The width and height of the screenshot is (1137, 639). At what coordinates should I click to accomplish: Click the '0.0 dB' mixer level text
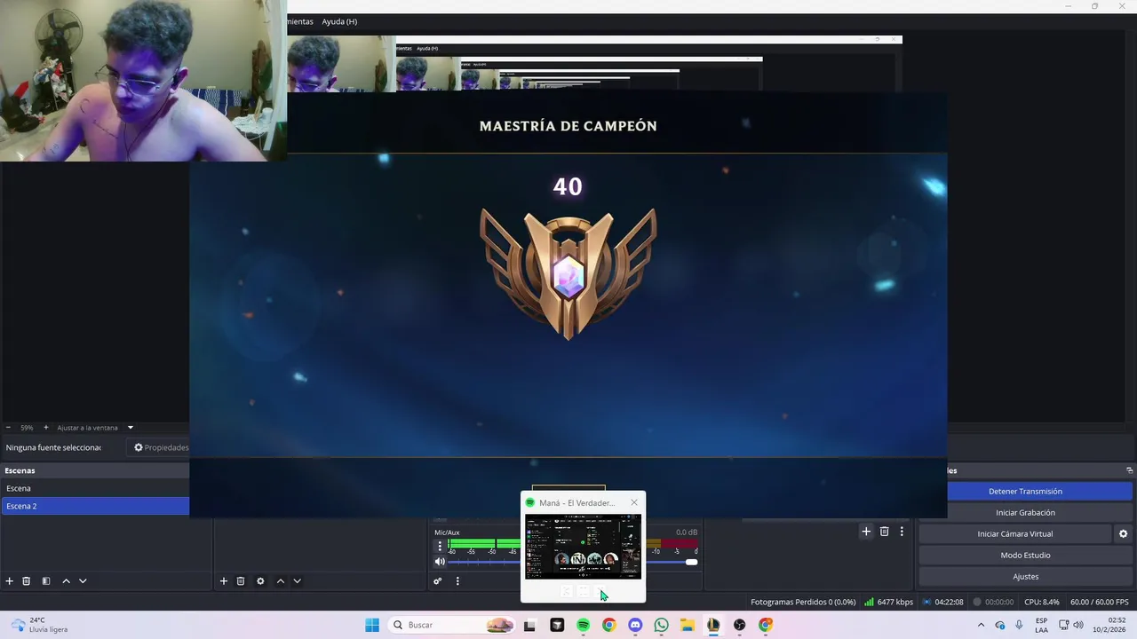coord(687,532)
